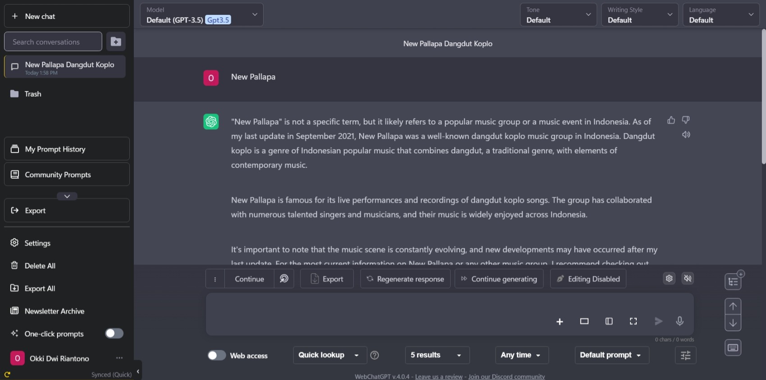Click the muted speaker icon above message box
Screen dimensions: 766x380
point(688,278)
